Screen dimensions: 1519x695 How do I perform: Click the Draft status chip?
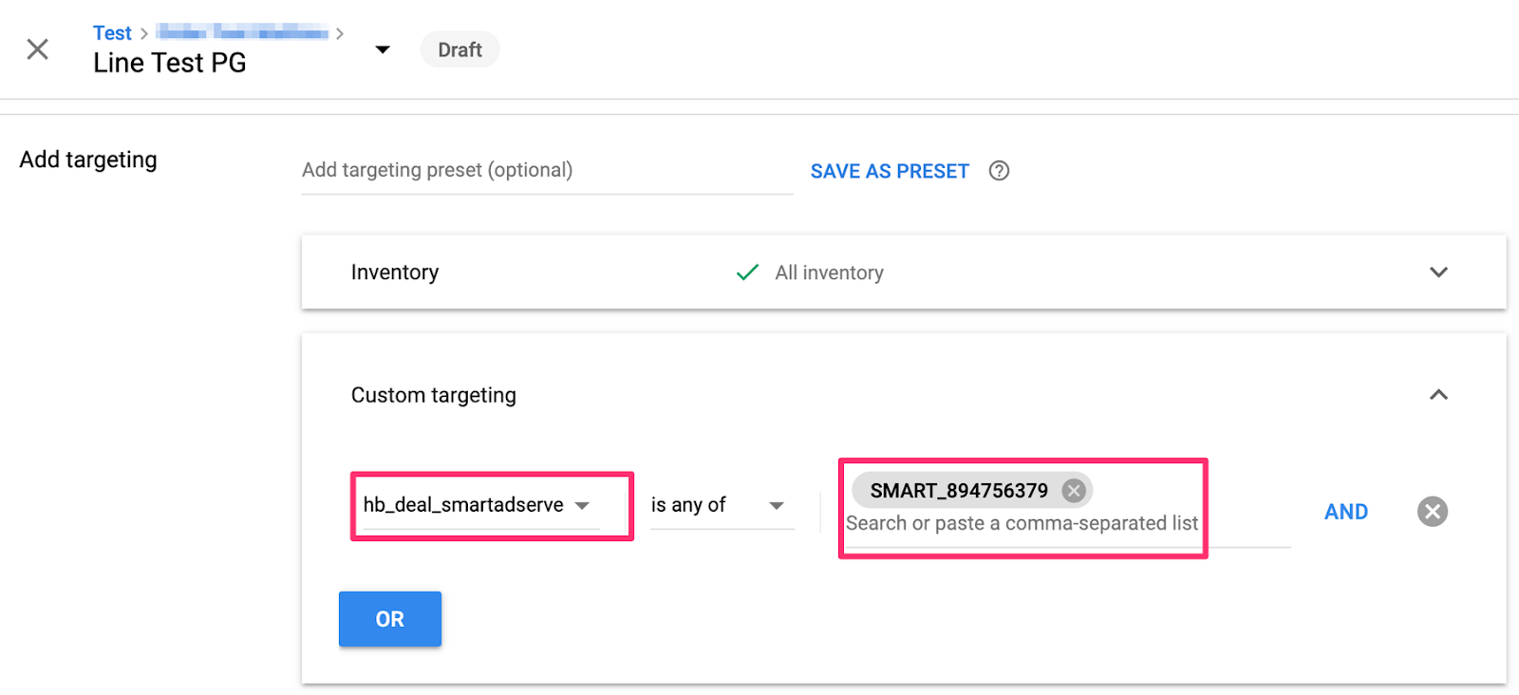tap(459, 49)
